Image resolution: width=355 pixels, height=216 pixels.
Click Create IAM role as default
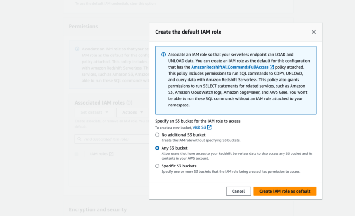(x=284, y=191)
